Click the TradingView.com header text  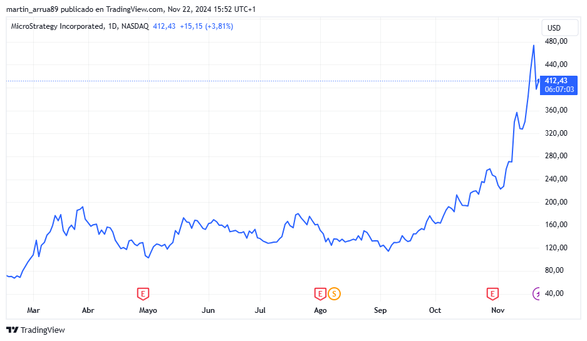pyautogui.click(x=135, y=9)
